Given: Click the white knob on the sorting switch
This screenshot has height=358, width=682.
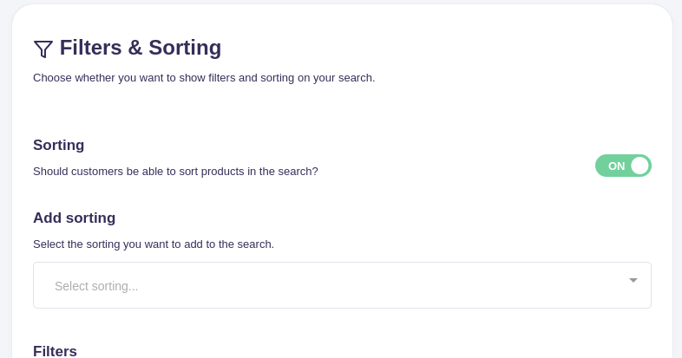Looking at the screenshot, I should point(639,166).
